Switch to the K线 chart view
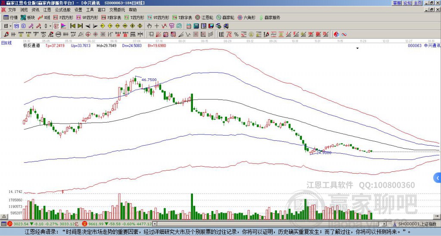Image resolution: width=441 pixels, height=236 pixels. tap(44, 17)
